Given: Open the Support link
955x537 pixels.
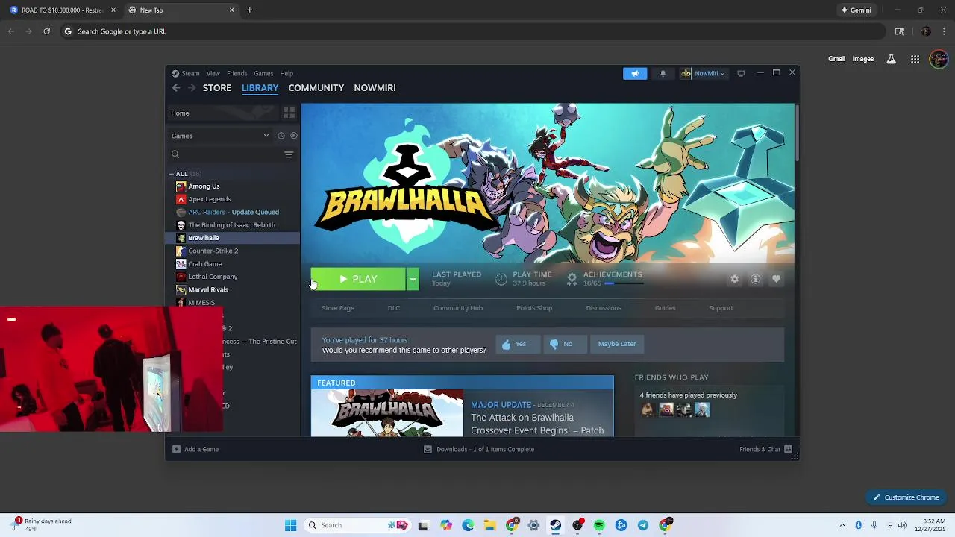Looking at the screenshot, I should pos(721,308).
